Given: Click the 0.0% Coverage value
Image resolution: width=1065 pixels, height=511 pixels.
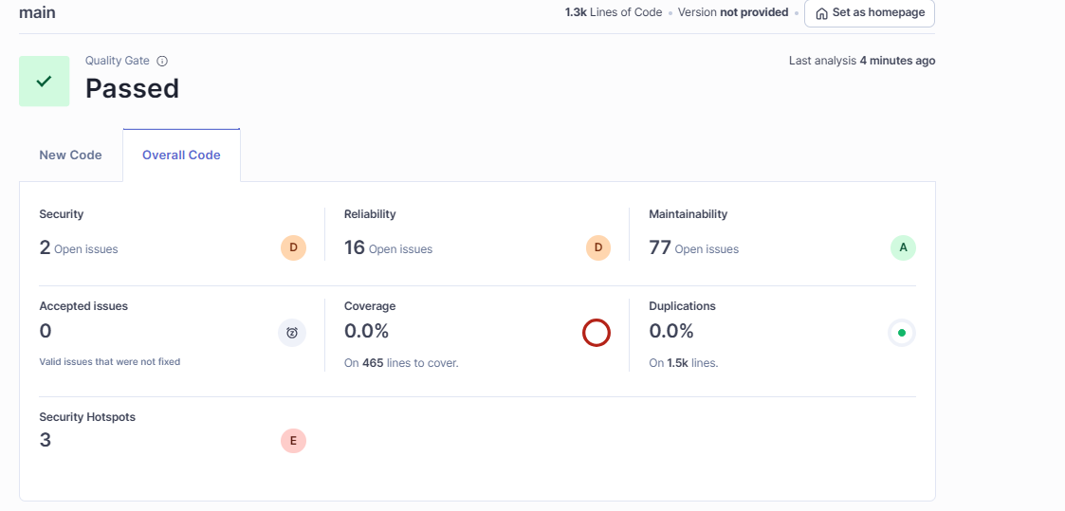Looking at the screenshot, I should [x=367, y=332].
